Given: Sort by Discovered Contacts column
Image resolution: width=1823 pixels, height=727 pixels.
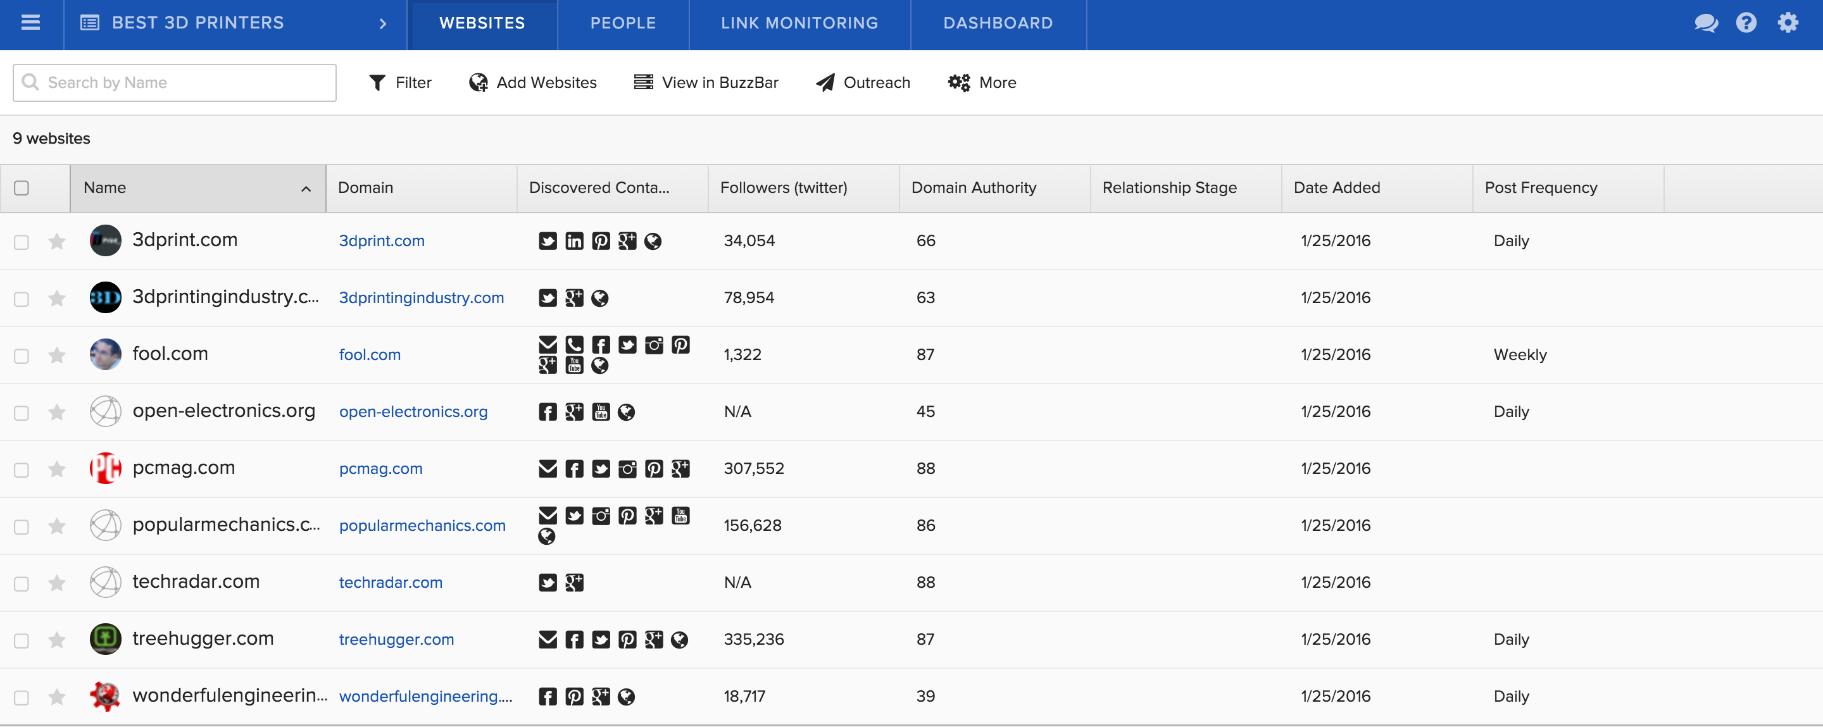Looking at the screenshot, I should pos(612,188).
